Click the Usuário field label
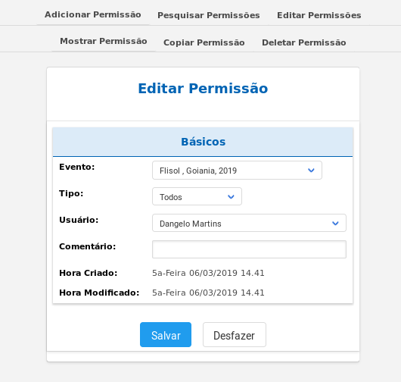Screen dimensions: 401x382 click(x=79, y=220)
